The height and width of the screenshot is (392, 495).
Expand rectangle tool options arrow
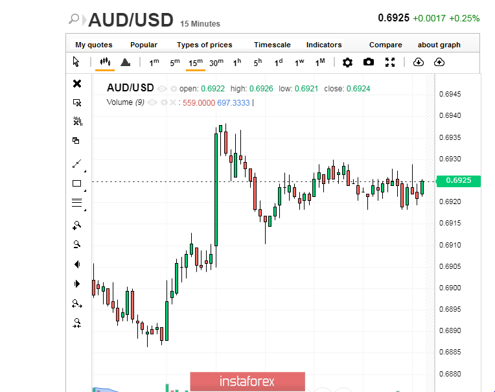coord(85,190)
